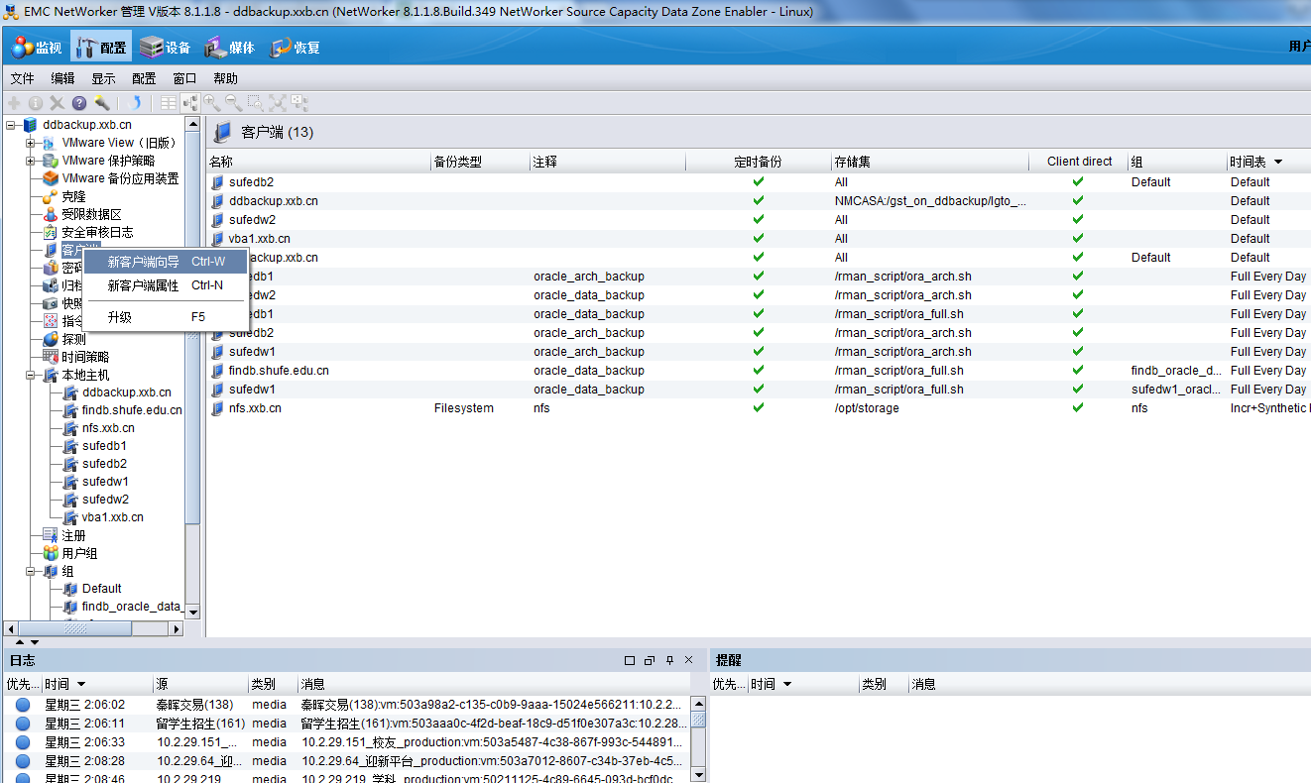Collapse the 本地主机 node
This screenshot has width=1311, height=783.
click(31, 375)
